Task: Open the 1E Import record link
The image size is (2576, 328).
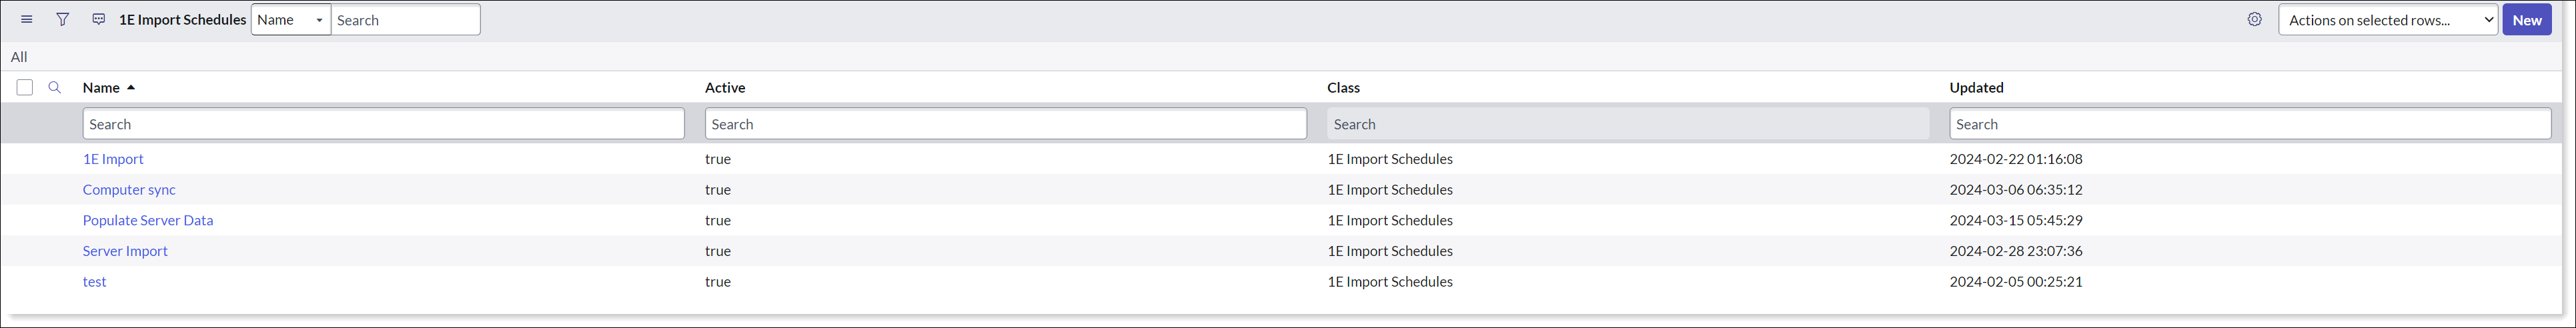Action: coord(113,159)
